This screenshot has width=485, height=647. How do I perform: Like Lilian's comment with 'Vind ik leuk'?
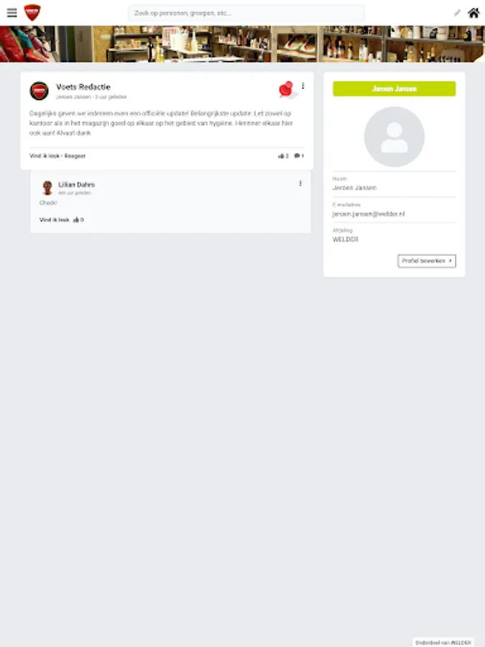pyautogui.click(x=55, y=220)
